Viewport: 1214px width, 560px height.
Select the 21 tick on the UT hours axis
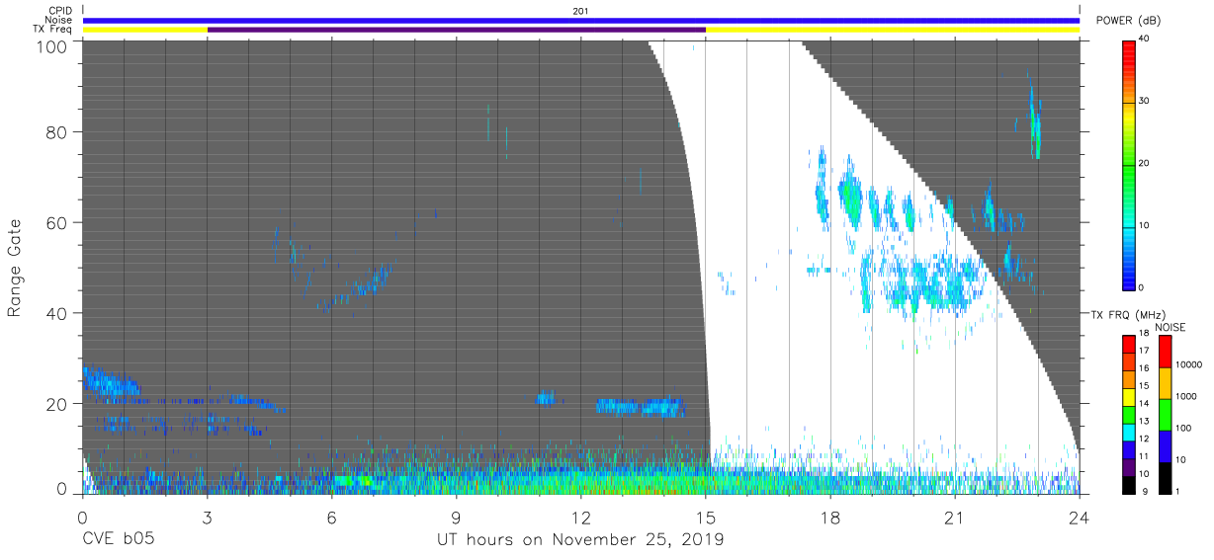[x=955, y=517]
